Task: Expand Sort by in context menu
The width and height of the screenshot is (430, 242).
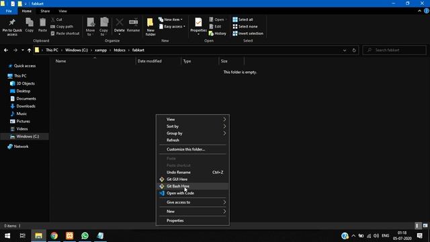Action: [193, 126]
